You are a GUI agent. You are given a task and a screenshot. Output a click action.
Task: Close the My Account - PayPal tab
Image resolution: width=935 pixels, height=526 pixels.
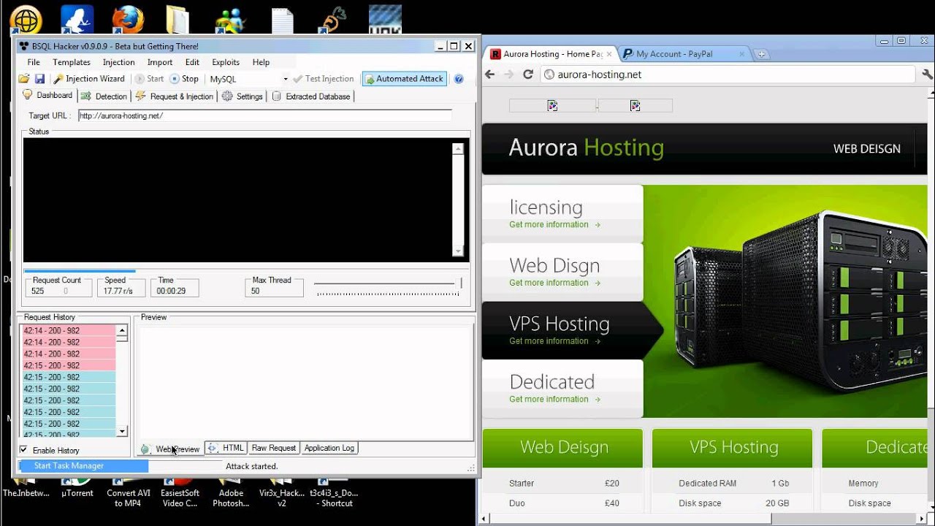click(741, 54)
